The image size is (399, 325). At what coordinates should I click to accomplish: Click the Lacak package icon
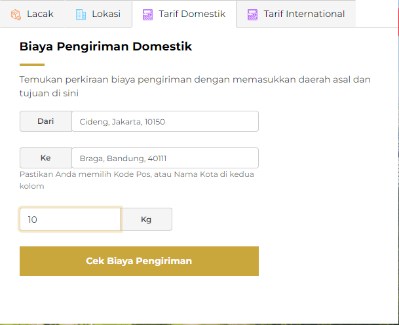[16, 14]
